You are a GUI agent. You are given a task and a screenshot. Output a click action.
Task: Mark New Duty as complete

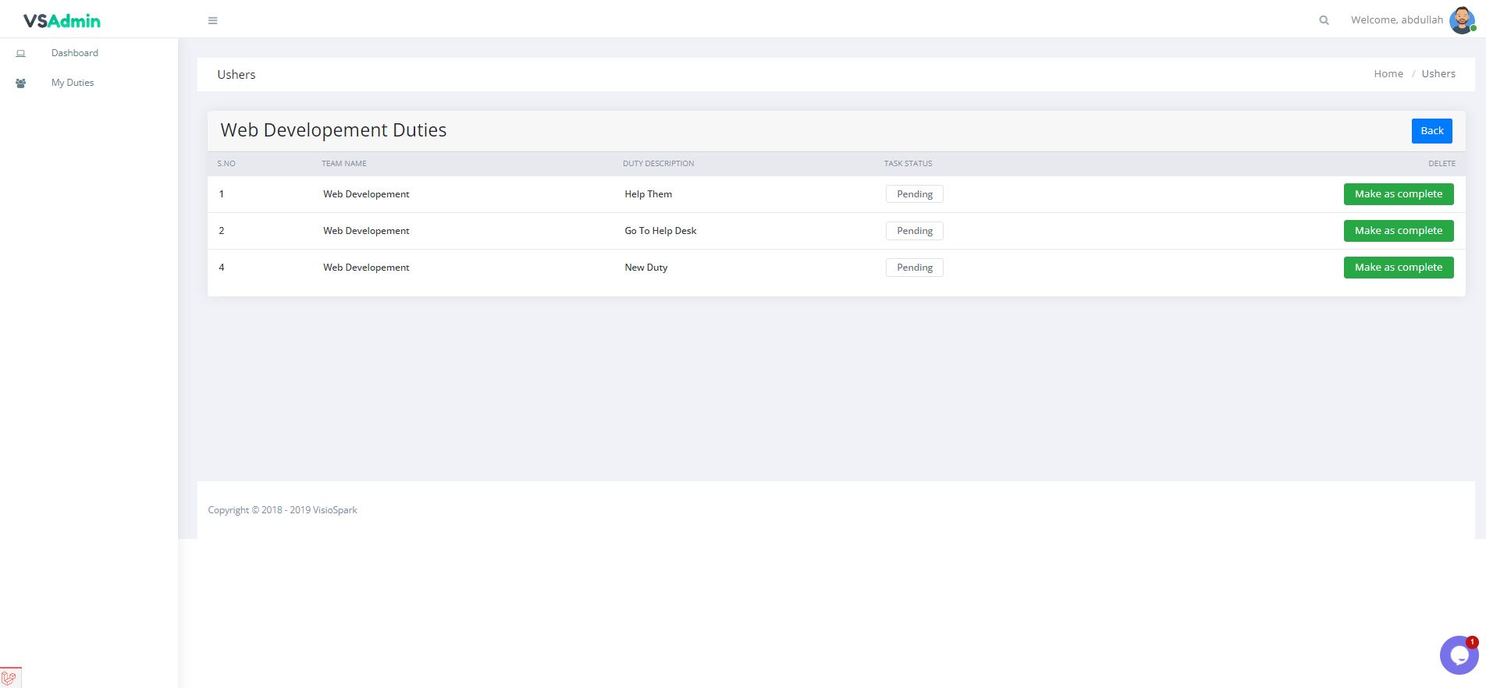coord(1398,268)
